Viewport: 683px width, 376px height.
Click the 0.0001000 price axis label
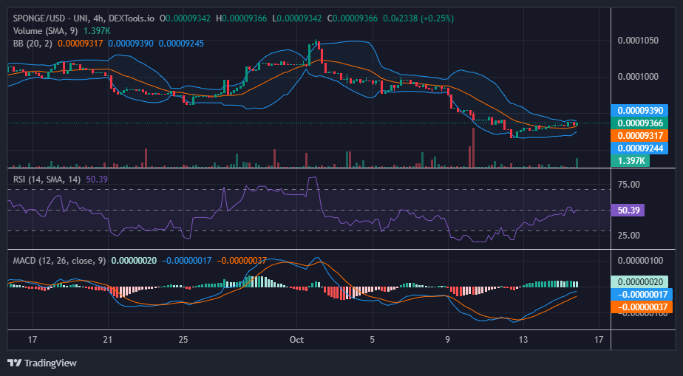point(638,77)
